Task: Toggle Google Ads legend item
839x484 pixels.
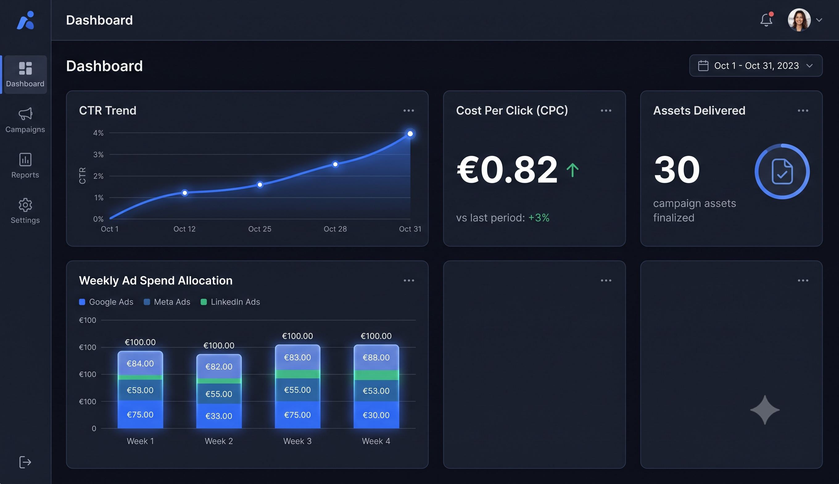Action: tap(106, 302)
